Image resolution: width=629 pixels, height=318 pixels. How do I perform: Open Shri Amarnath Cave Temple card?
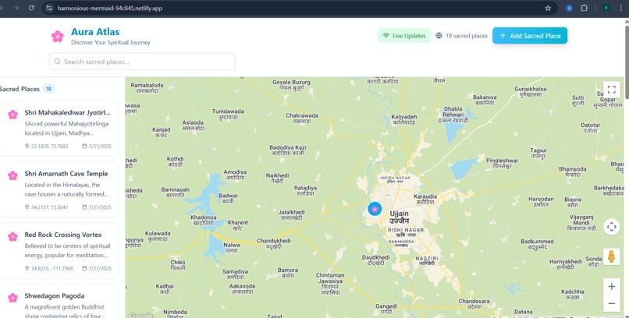(x=59, y=189)
